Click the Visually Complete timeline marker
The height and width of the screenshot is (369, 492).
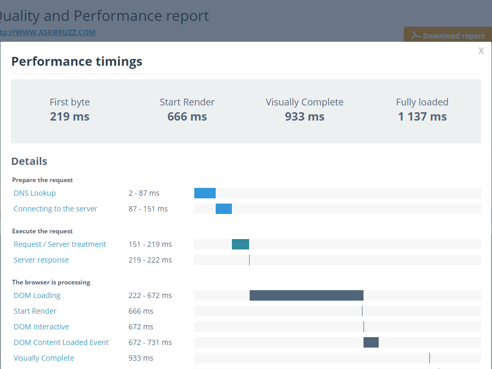(429, 358)
